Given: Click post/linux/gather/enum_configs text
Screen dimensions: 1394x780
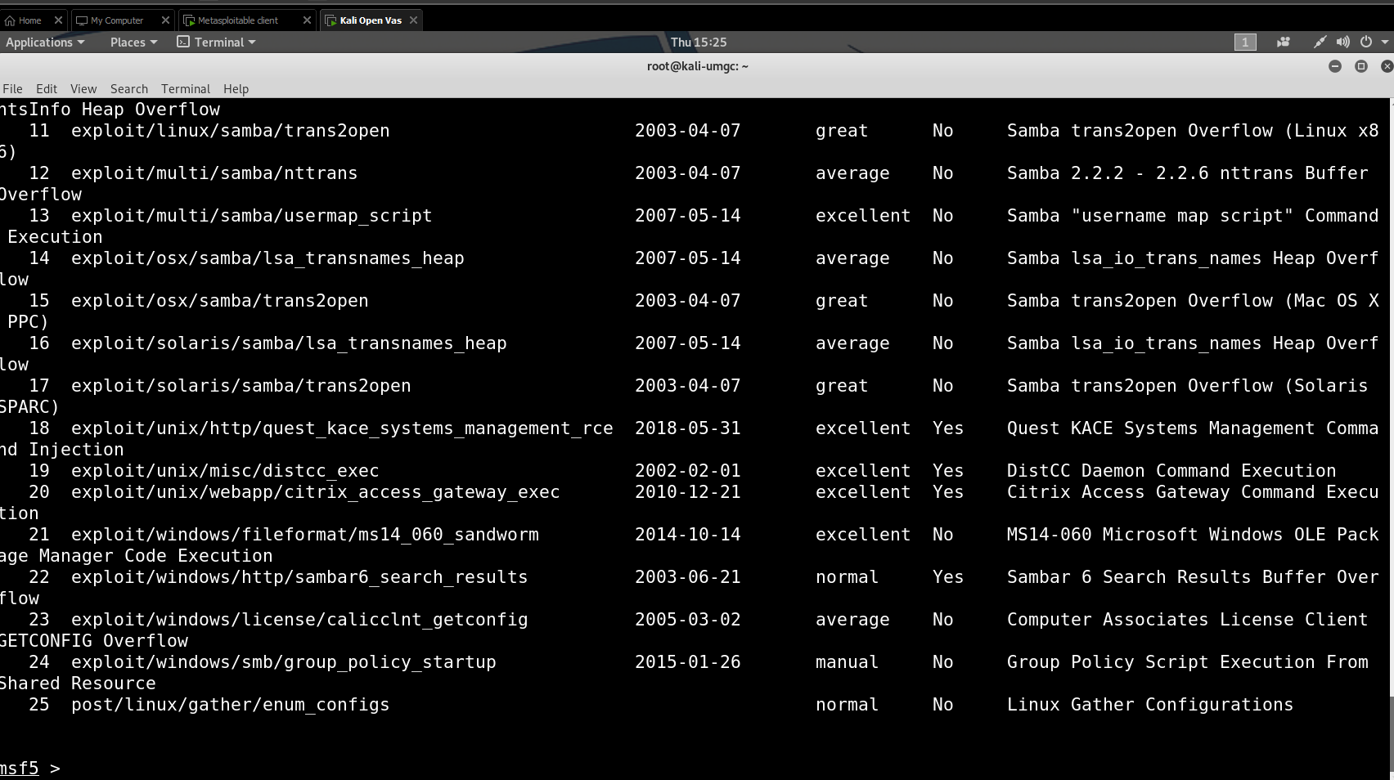Looking at the screenshot, I should tap(230, 705).
